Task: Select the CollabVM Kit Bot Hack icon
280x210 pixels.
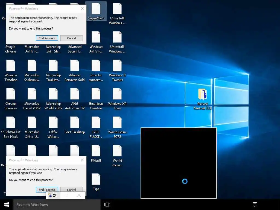Action: pos(11,127)
